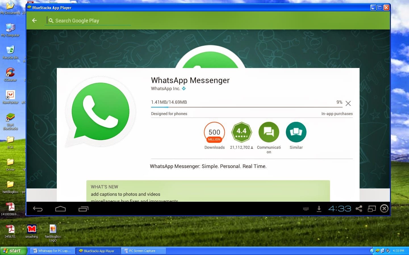Go back using the Google Play arrow
Screen dimensions: 409x255
pyautogui.click(x=34, y=20)
